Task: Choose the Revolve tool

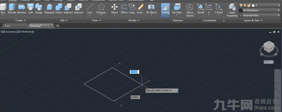Action: coord(22,9)
